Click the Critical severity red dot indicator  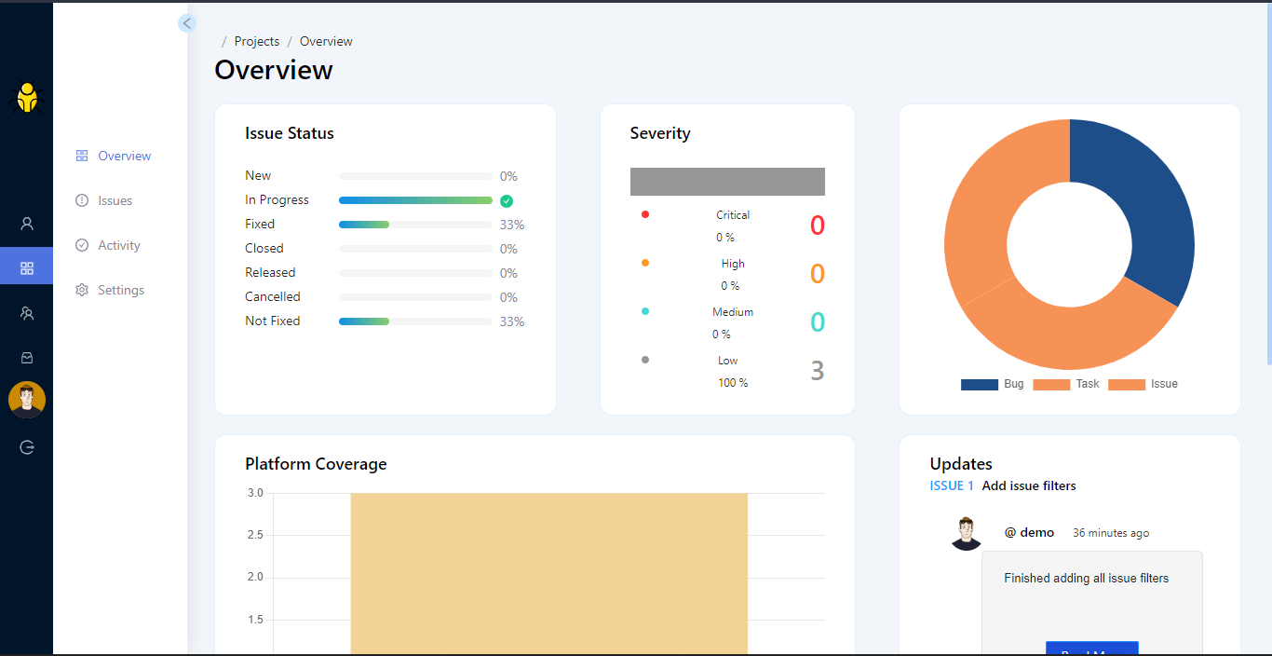coord(645,213)
